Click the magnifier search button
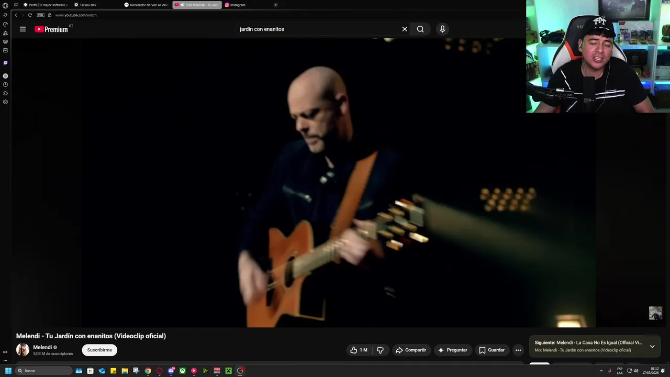This screenshot has width=670, height=377. coord(420,29)
